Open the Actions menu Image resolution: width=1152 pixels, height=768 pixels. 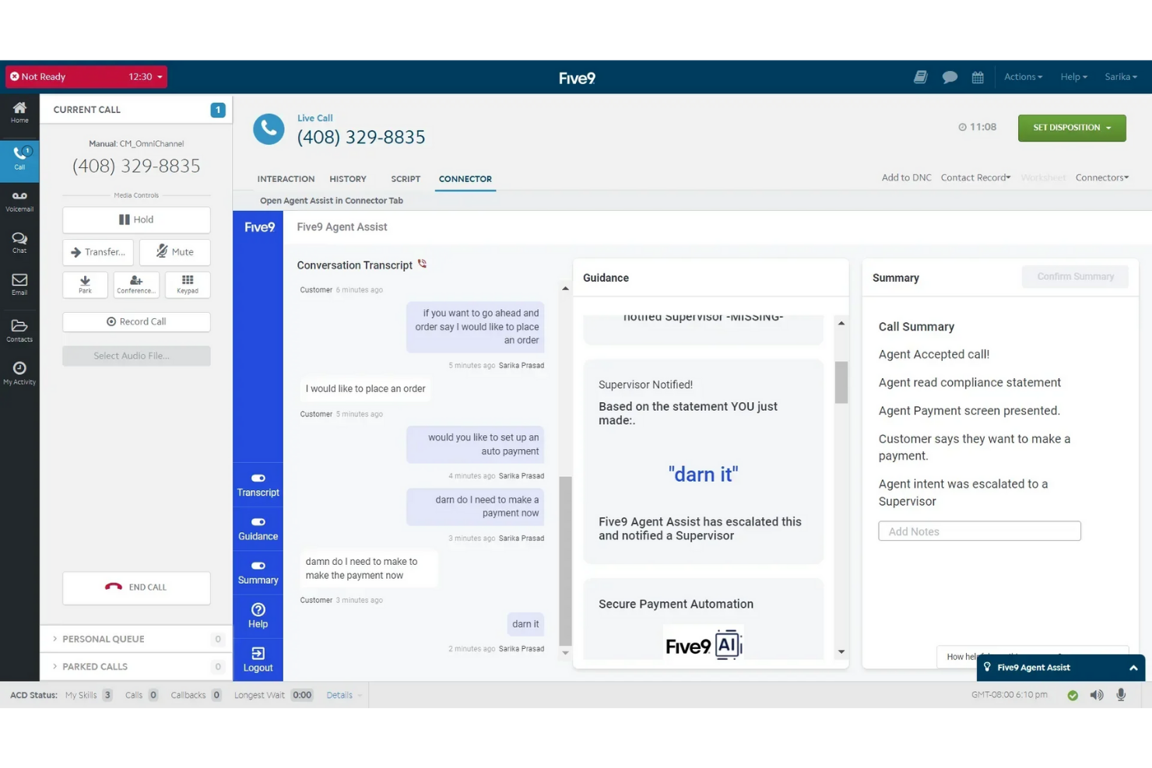(1022, 76)
